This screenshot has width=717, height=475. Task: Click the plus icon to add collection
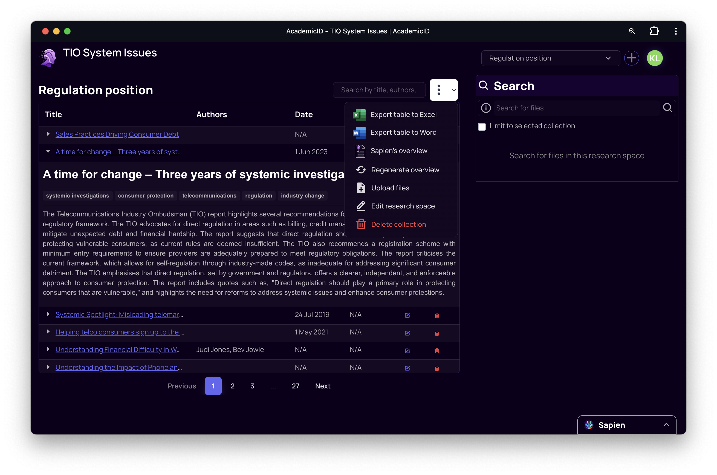(x=631, y=58)
